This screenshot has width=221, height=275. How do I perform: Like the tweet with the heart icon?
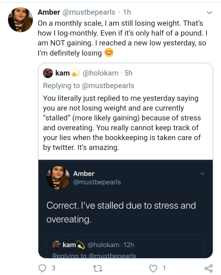153,268
